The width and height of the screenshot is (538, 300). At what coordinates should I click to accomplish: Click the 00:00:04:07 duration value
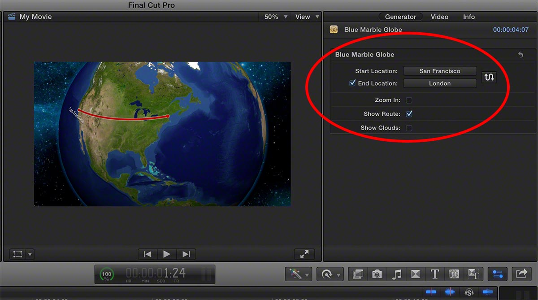pos(511,30)
